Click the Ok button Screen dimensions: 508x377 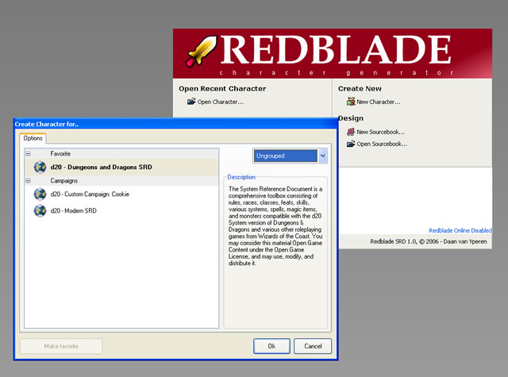click(271, 346)
